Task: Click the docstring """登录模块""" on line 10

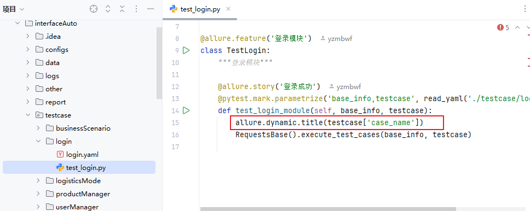Action: point(245,62)
